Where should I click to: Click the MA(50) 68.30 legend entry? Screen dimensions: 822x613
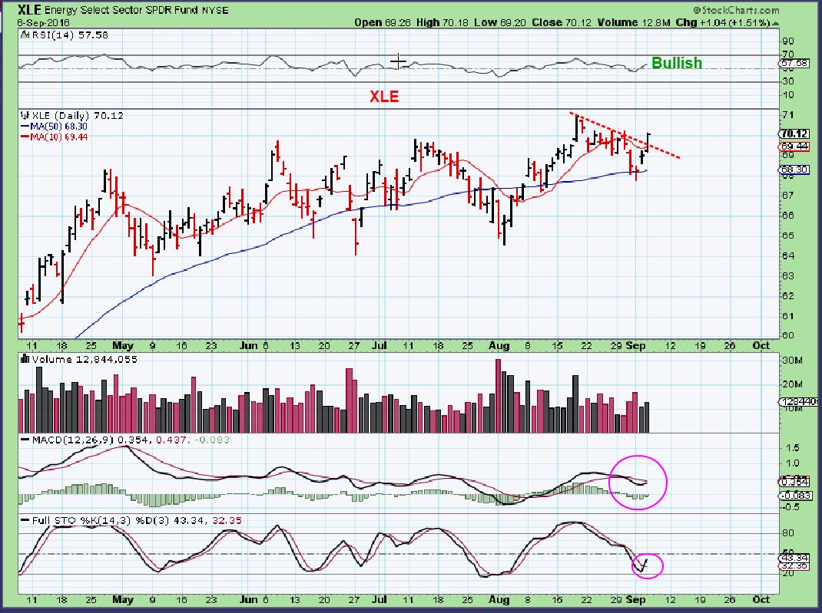(x=58, y=126)
